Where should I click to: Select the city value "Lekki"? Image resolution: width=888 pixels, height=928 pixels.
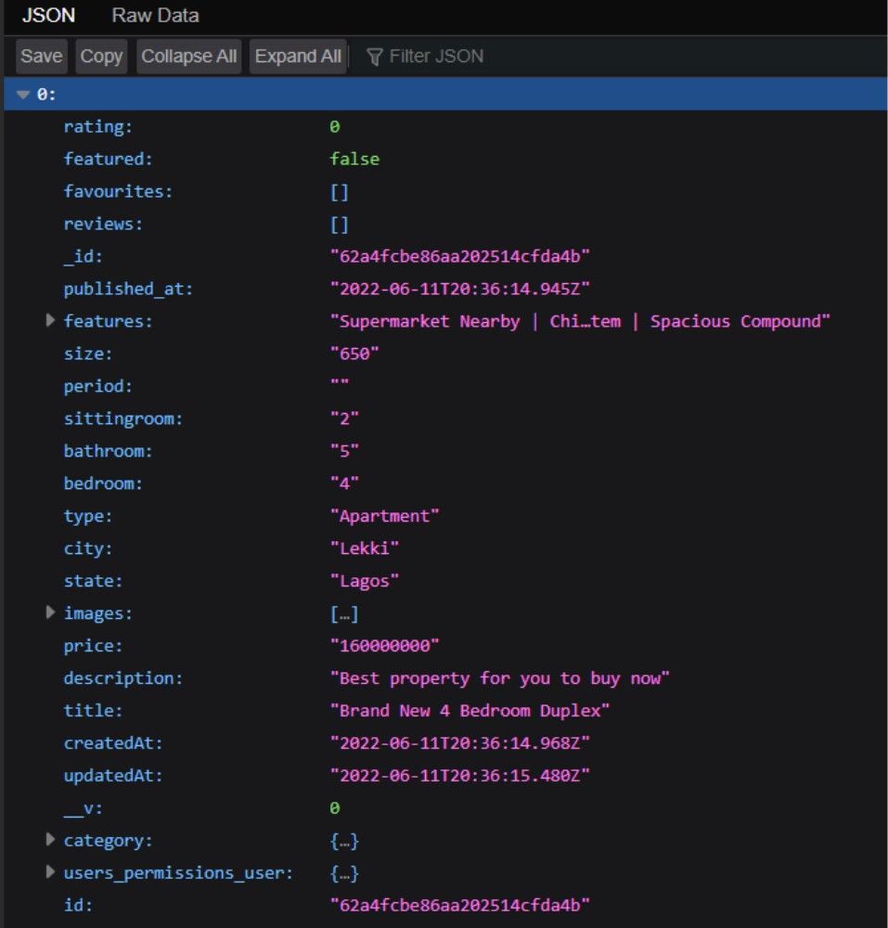click(365, 548)
